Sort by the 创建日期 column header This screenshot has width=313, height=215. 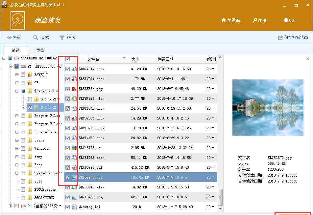[165, 59]
